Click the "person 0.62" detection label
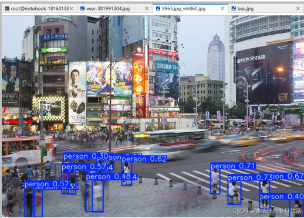This screenshot has width=304, height=218. coord(144,159)
